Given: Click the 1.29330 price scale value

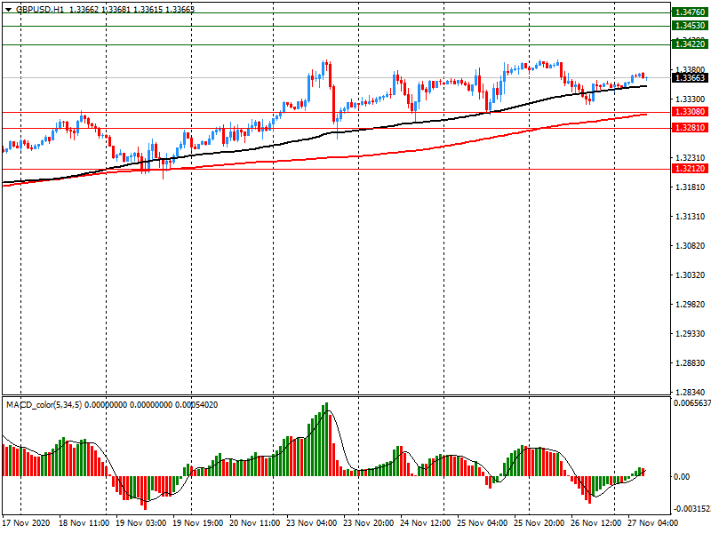Looking at the screenshot, I should tap(691, 334).
